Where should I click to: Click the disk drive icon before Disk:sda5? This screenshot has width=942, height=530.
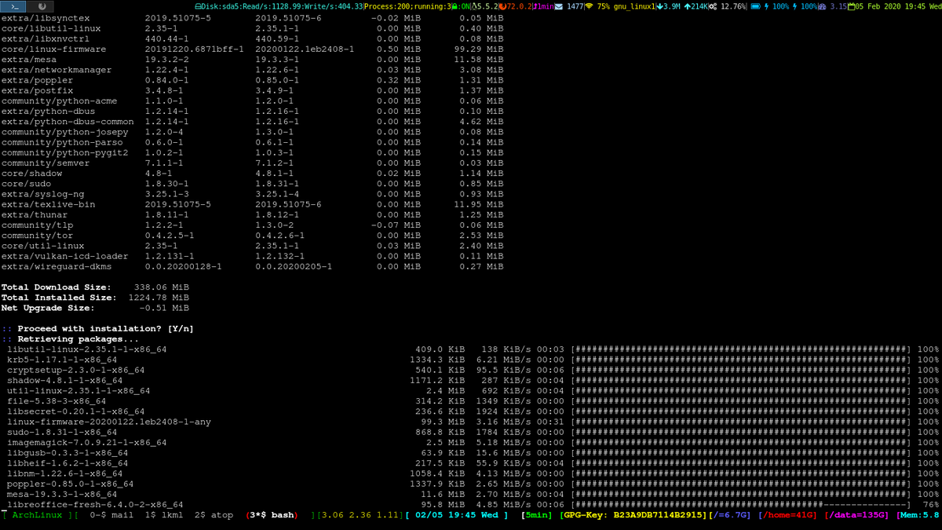199,6
